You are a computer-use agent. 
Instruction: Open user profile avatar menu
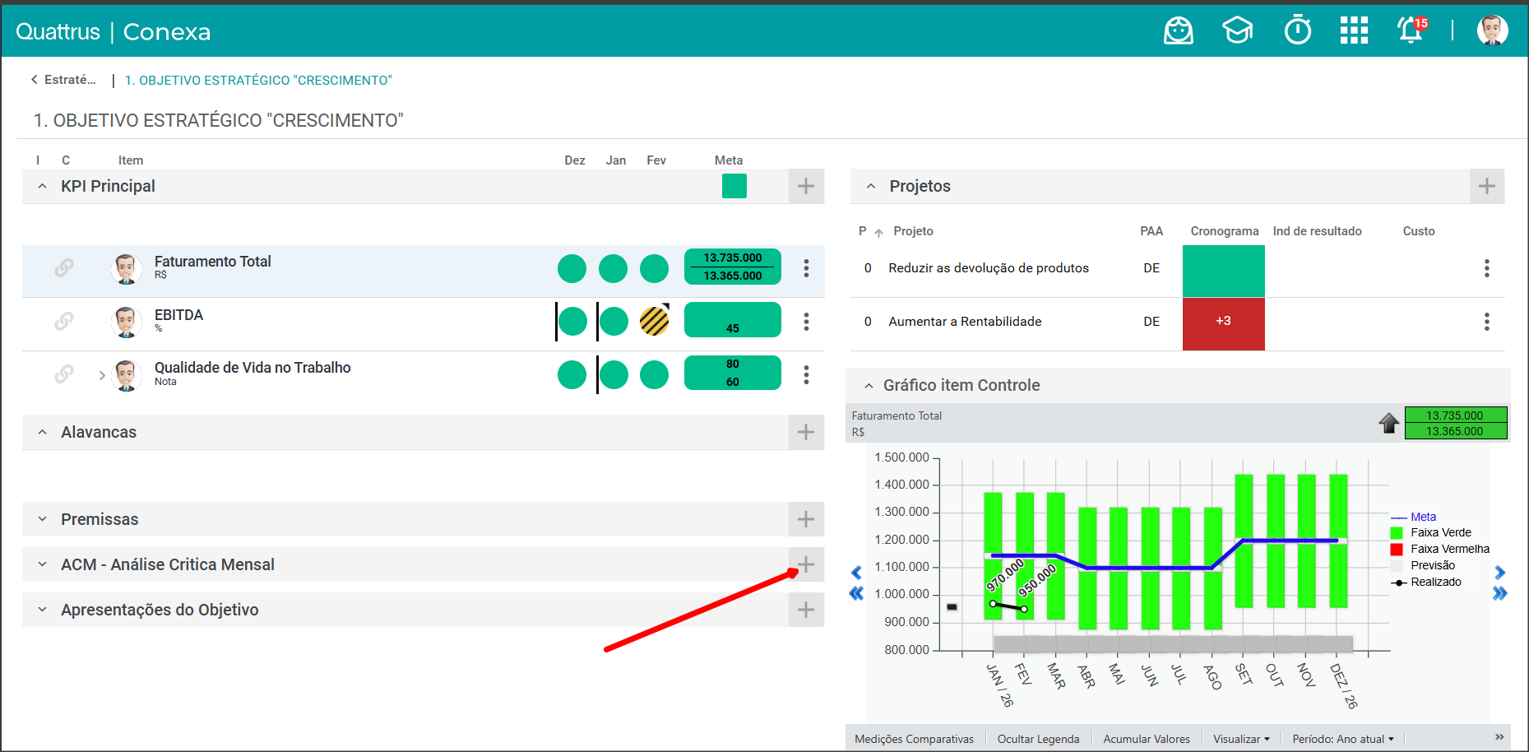point(1492,31)
